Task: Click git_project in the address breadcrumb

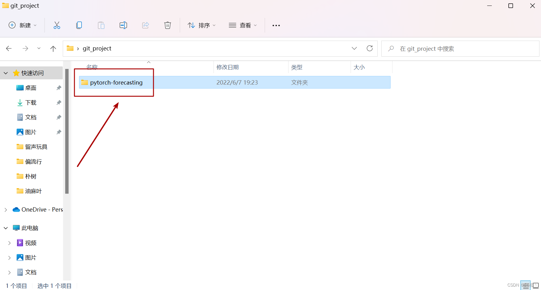Action: click(x=97, y=49)
